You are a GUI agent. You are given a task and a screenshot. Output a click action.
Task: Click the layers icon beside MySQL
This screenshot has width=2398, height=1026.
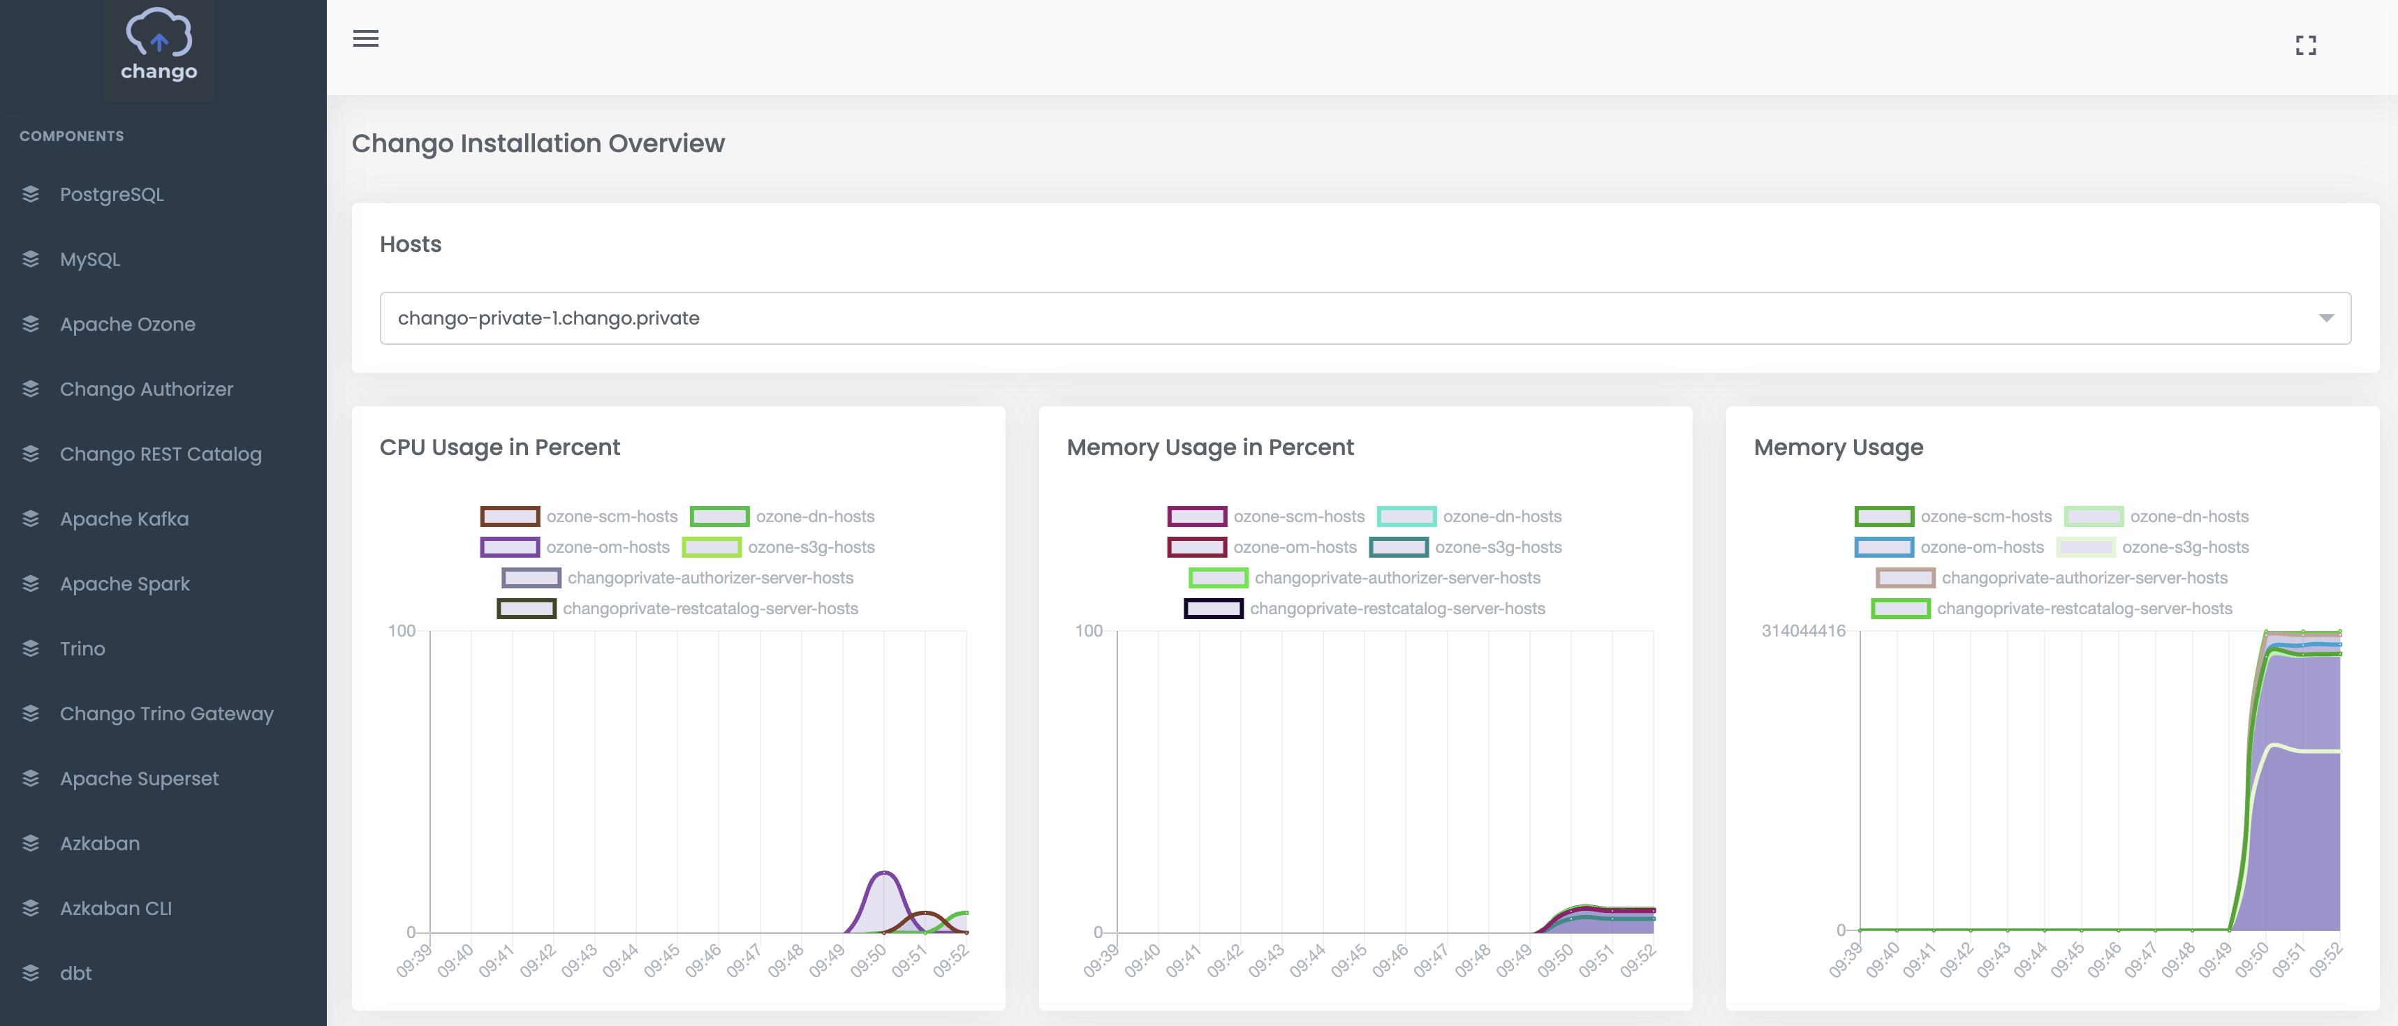point(31,260)
